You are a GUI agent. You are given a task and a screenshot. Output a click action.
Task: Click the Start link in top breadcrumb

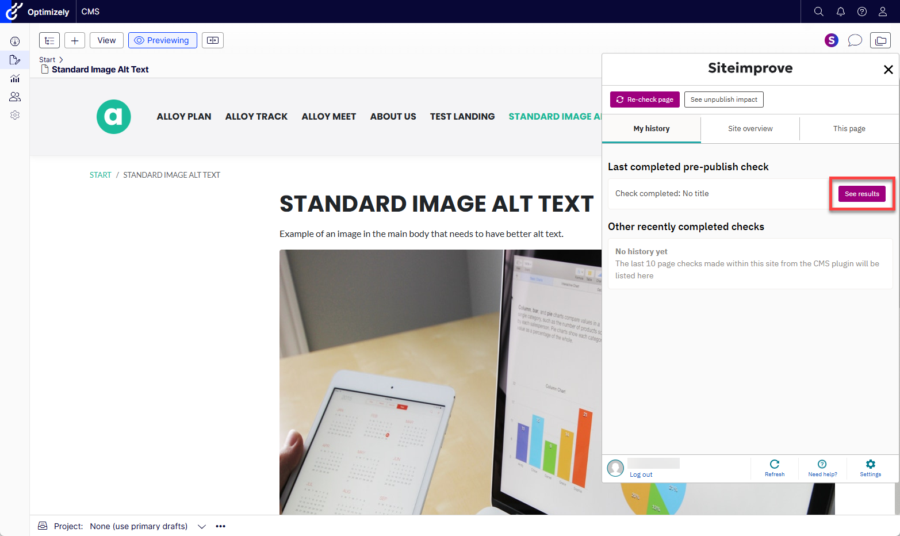pyautogui.click(x=47, y=60)
